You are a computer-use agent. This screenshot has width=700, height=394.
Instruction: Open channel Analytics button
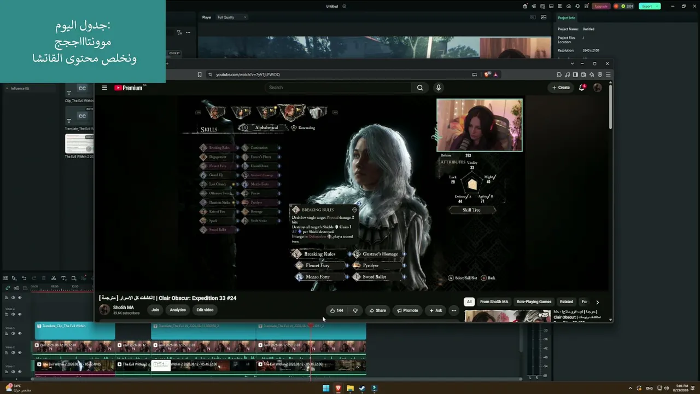[x=178, y=310]
